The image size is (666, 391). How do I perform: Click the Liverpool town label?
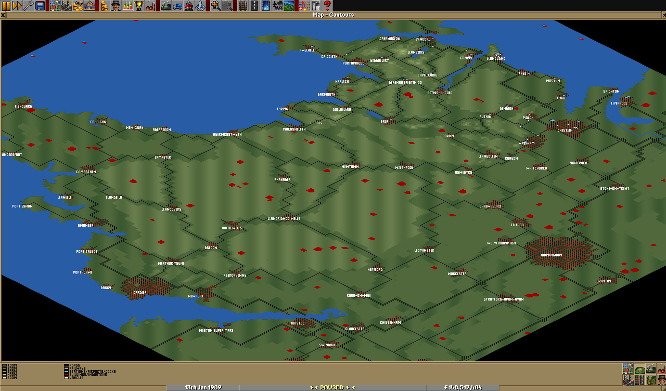619,103
